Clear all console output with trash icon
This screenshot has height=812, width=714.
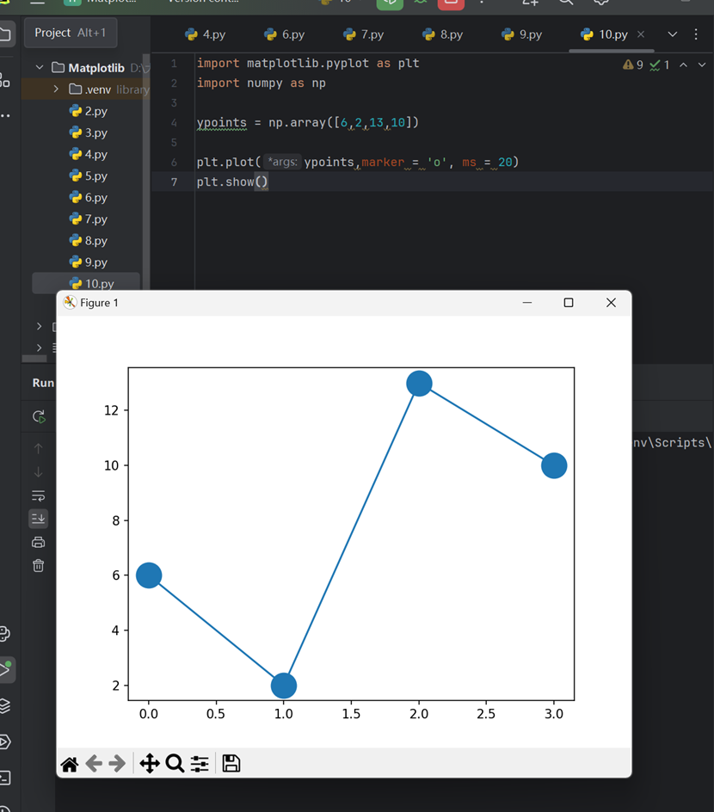pos(39,565)
